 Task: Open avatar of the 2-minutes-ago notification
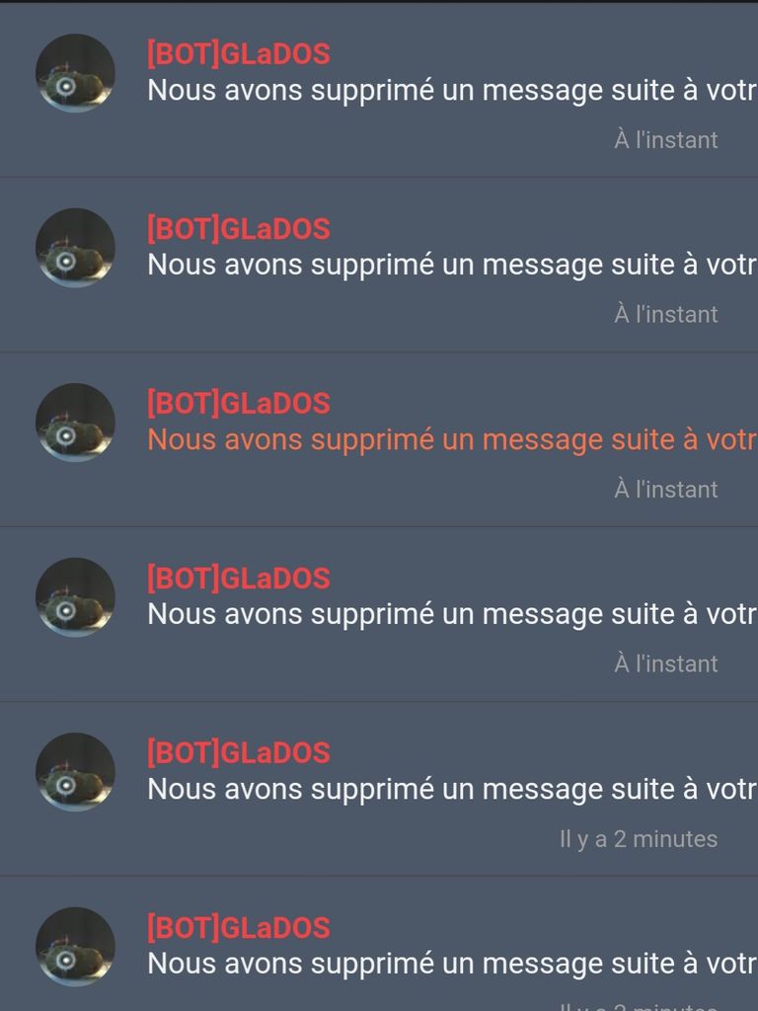coord(75,772)
